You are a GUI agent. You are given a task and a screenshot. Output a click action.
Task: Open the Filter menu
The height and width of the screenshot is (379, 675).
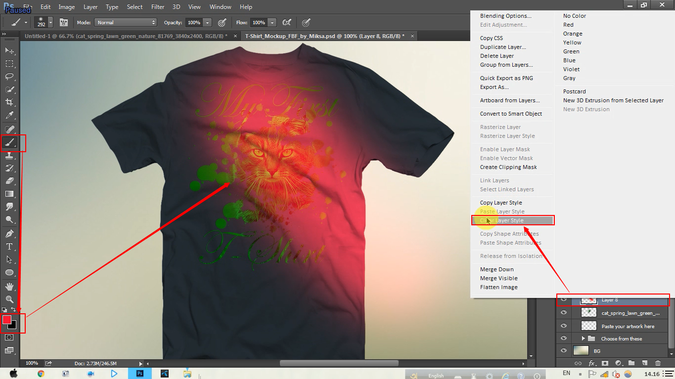point(157,6)
